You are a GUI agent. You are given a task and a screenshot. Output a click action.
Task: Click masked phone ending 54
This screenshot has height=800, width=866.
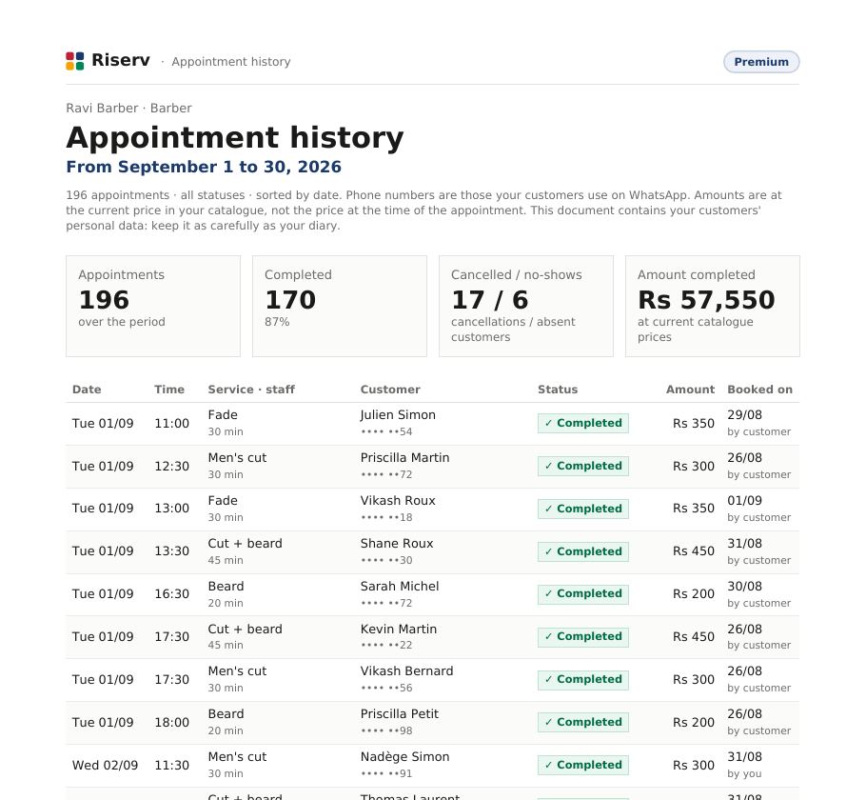[386, 431]
